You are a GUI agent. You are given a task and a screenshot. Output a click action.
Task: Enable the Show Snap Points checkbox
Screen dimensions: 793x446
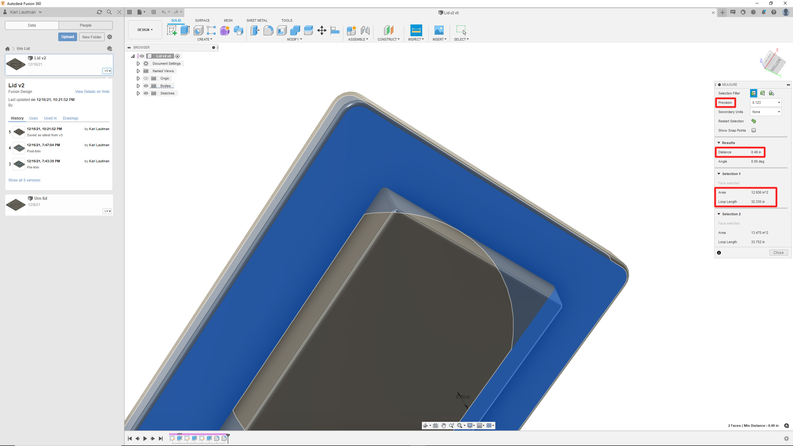pos(754,130)
